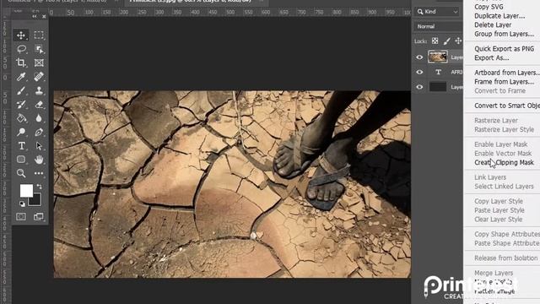Choose Frame from Layers entry
The height and width of the screenshot is (304, 540).
coord(504,81)
